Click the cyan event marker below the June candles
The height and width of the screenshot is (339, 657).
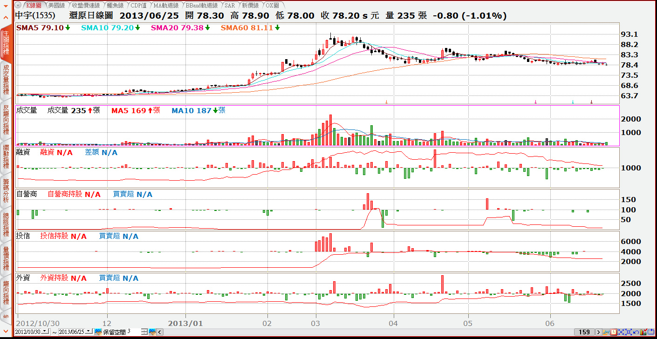pos(573,102)
